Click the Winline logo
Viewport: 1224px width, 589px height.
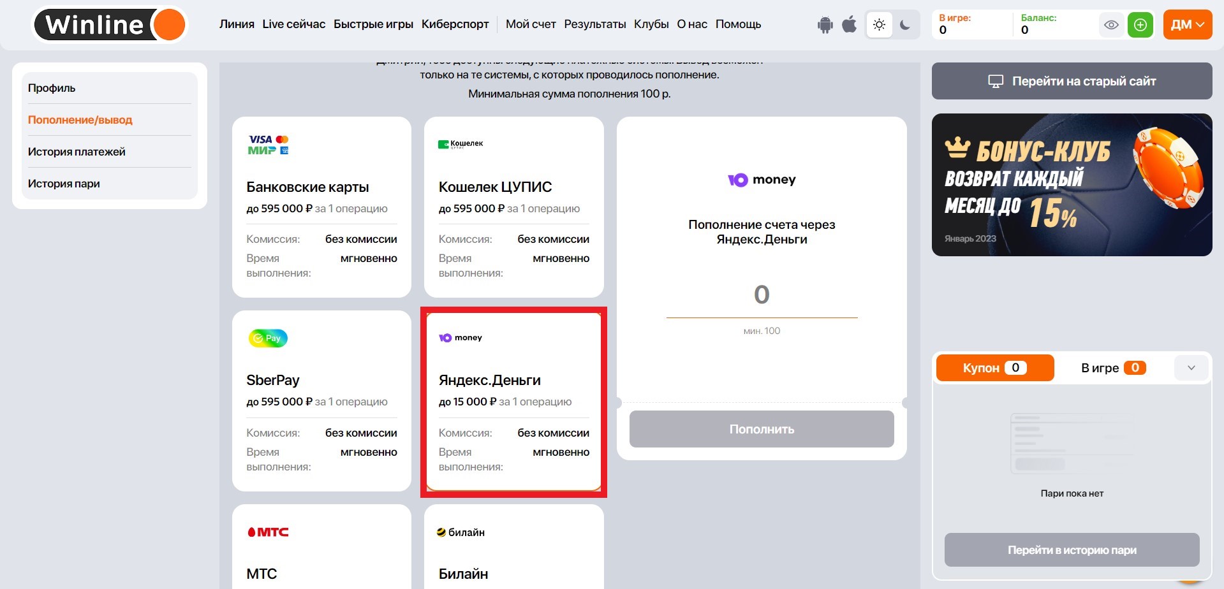click(109, 25)
